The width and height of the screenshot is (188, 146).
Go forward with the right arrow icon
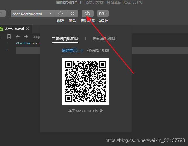coord(26,37)
